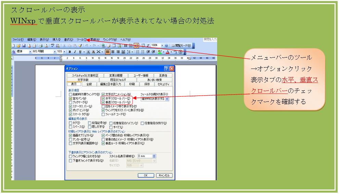The height and width of the screenshot is (194, 339).
Task: Toggle the 垂直スクロール バー checkbox
Action: point(103,102)
